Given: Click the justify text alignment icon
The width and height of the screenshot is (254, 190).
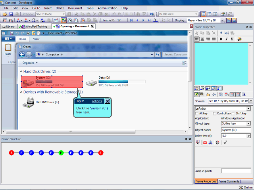Looking at the screenshot, I should click(214, 39).
